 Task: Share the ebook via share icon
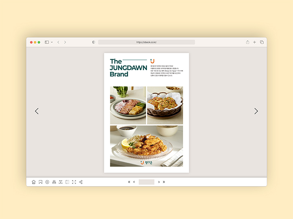[81, 182]
